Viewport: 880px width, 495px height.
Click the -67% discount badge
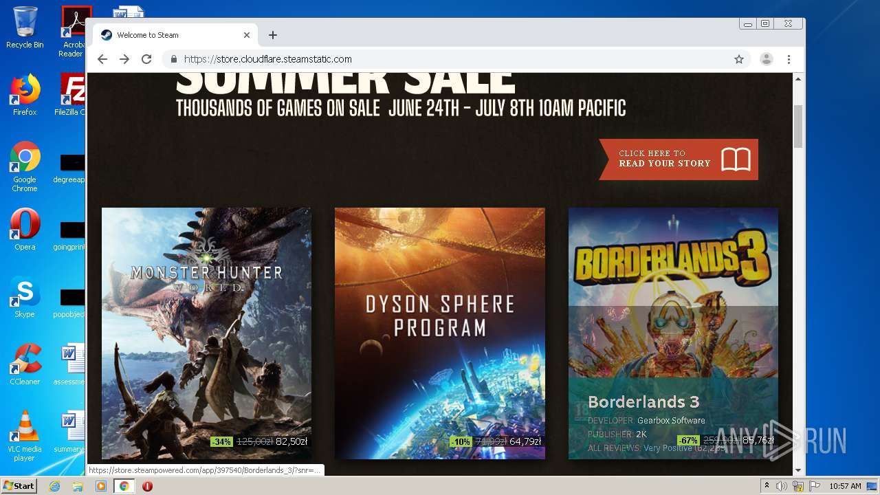[688, 440]
